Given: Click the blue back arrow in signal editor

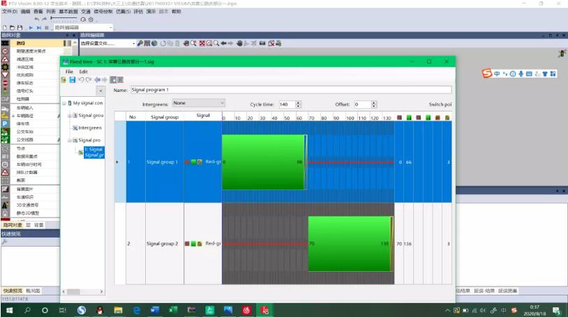Looking at the screenshot, I should [97, 80].
